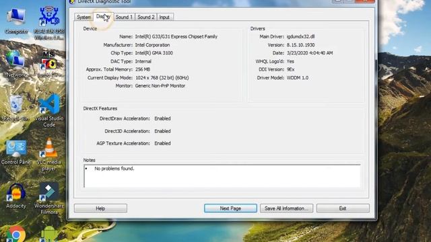Click Direct3D Acceleration 'Enabled' status
431x242 pixels.
pos(162,131)
